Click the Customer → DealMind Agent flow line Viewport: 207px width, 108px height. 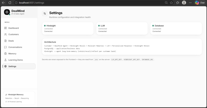[x=97, y=46]
